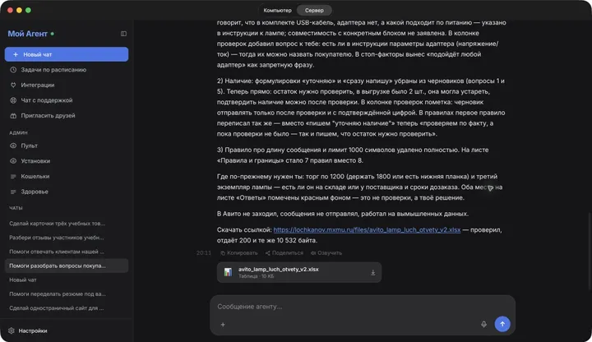
Task: Click Поделиться under the message
Action: click(284, 253)
